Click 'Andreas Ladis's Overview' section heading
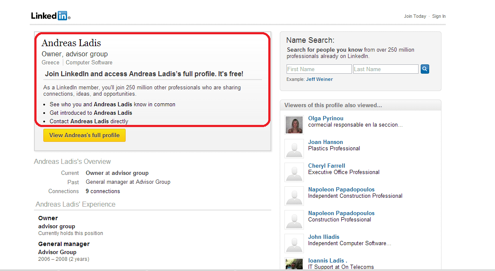The image size is (495, 271). pos(72,161)
